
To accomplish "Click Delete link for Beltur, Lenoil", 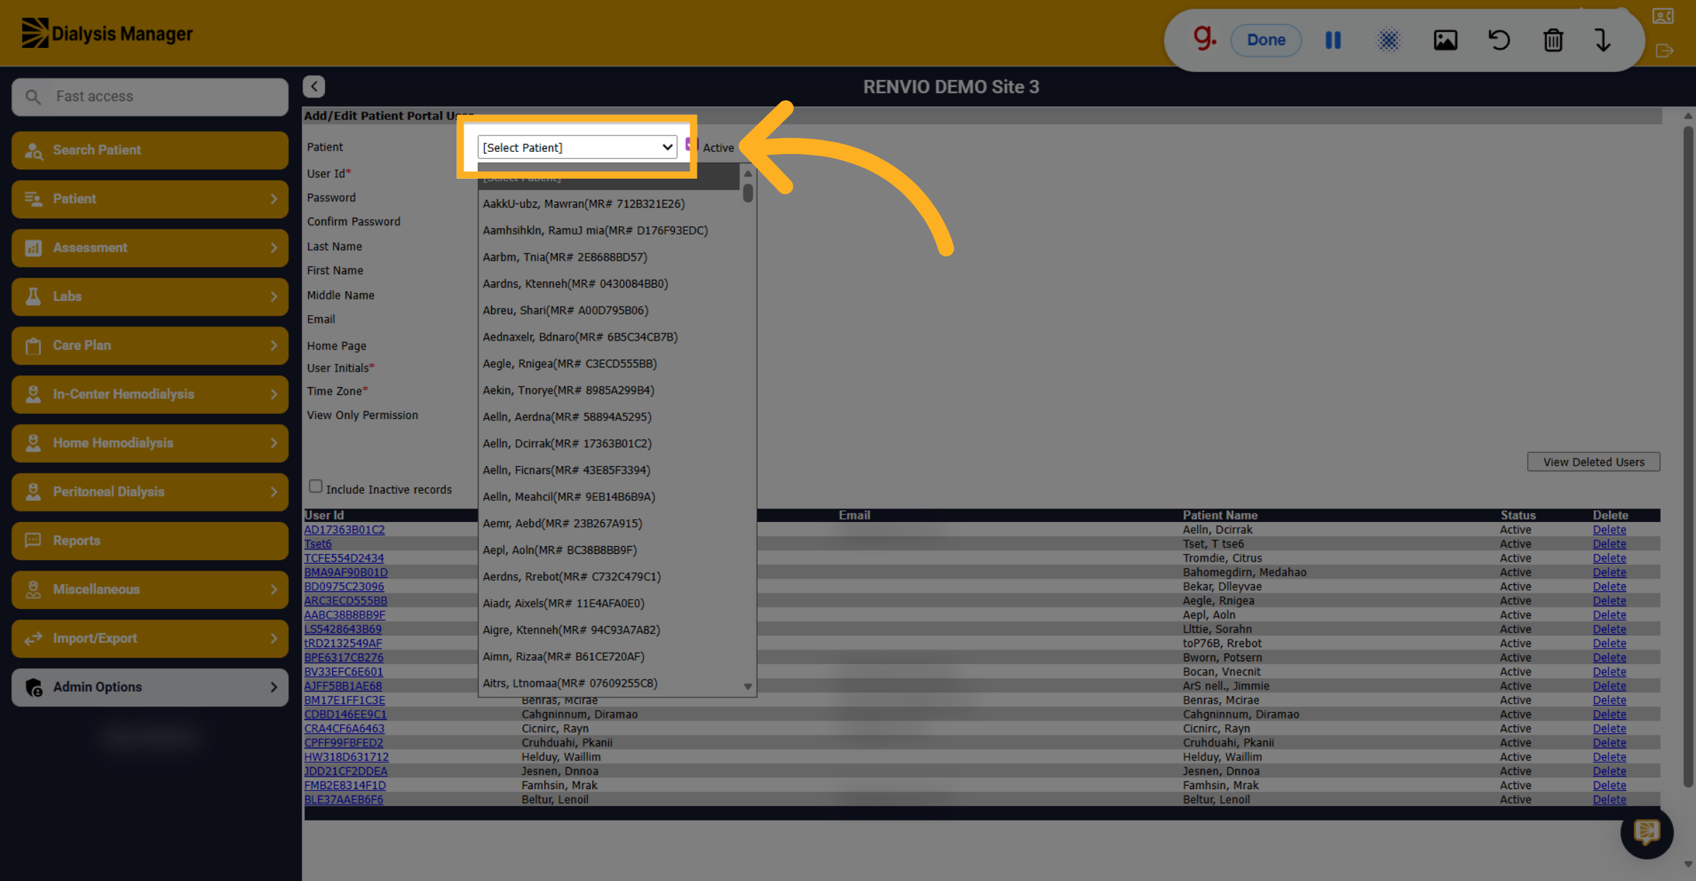I will pos(1609,799).
